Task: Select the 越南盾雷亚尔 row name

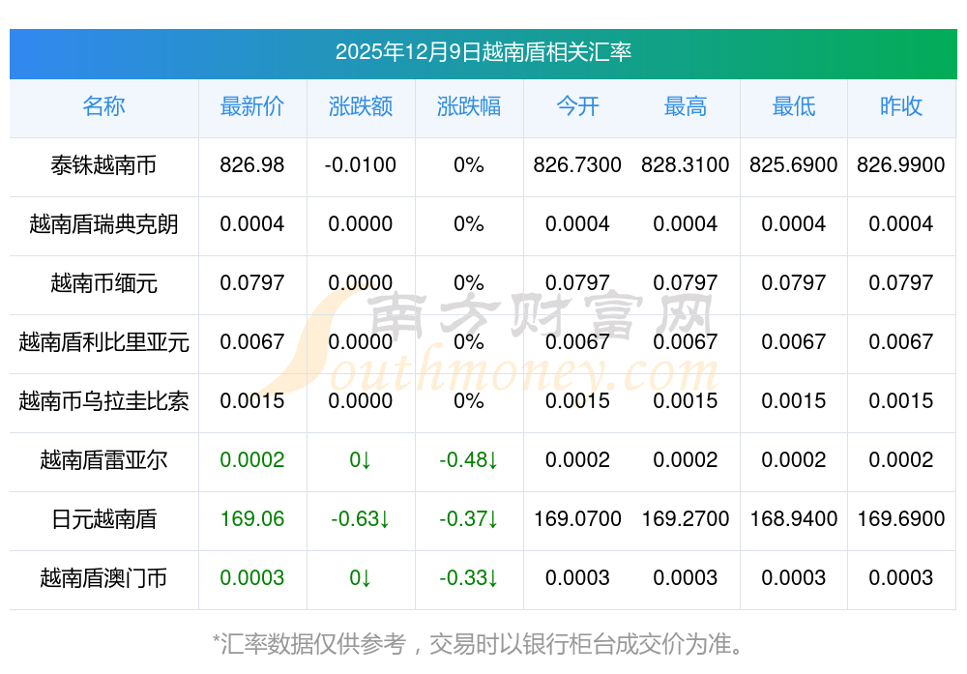Action: click(x=103, y=460)
